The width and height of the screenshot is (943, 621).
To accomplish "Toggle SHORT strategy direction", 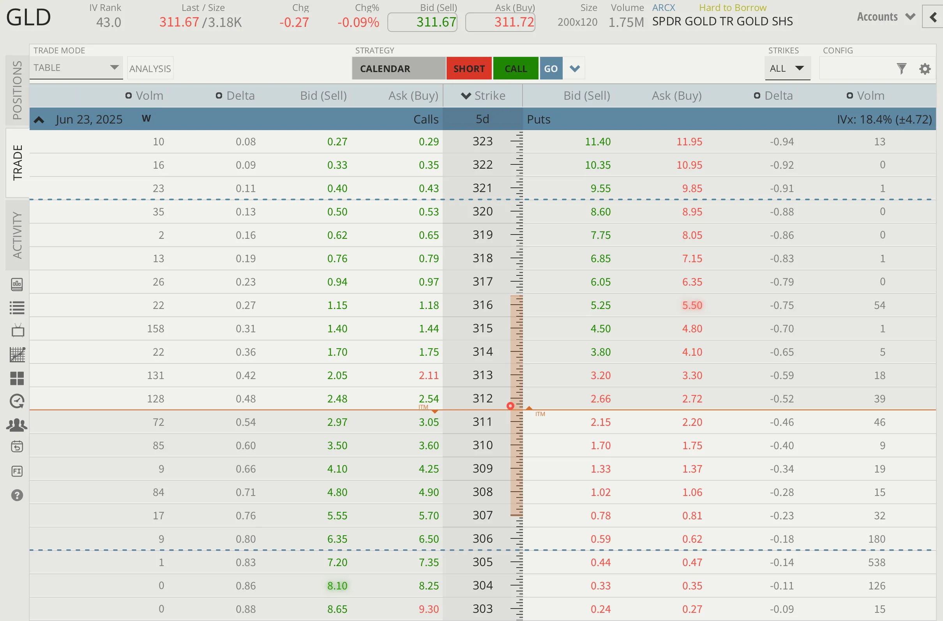I will 469,68.
